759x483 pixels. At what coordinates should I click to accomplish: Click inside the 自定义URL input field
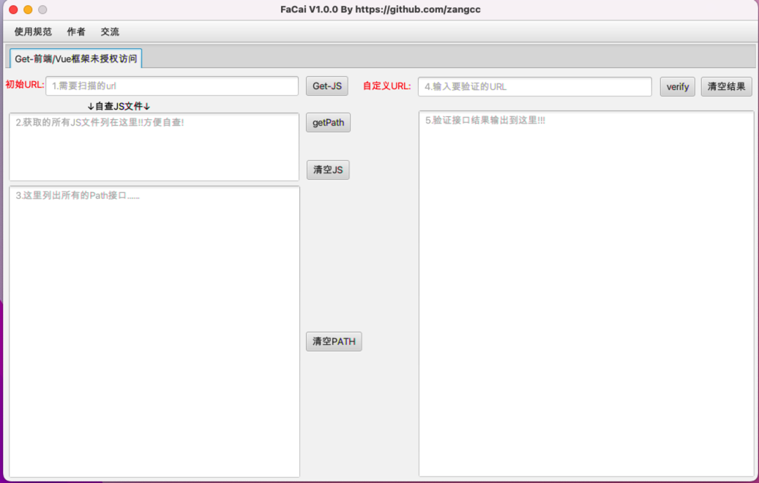(534, 86)
